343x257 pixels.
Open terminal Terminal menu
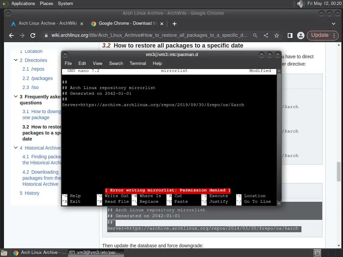pos(138,63)
